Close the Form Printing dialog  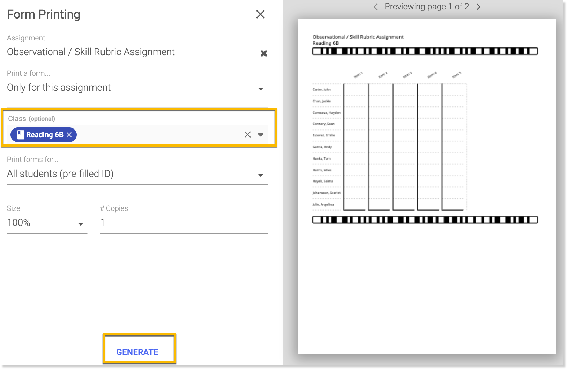260,14
